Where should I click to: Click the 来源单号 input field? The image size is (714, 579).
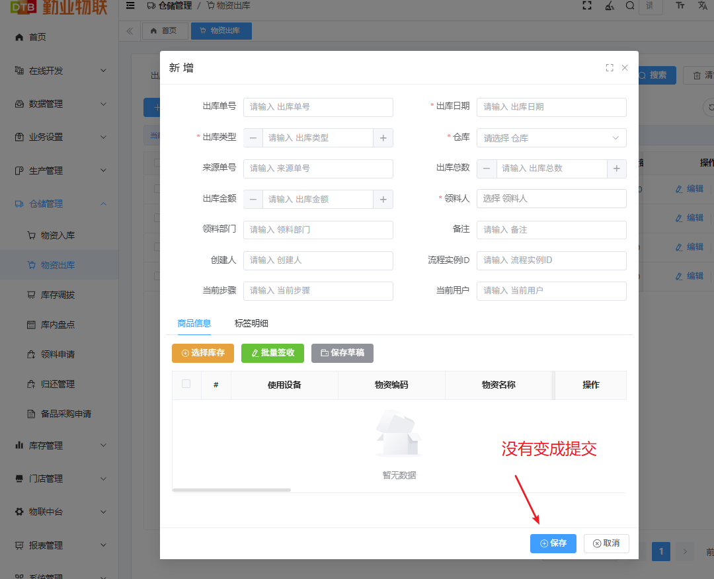pos(318,169)
